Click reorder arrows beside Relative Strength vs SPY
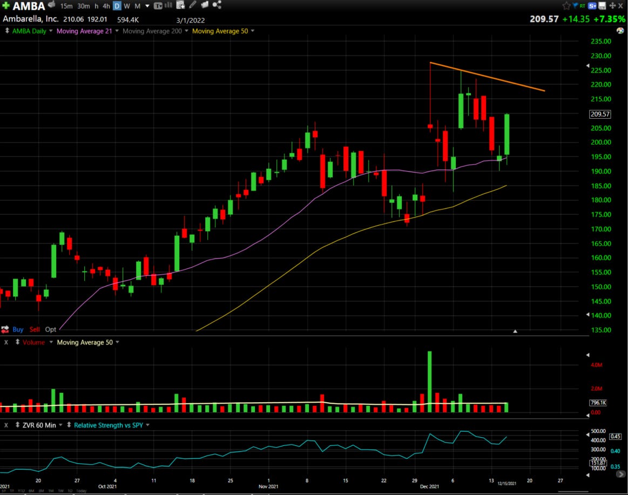 click(69, 425)
